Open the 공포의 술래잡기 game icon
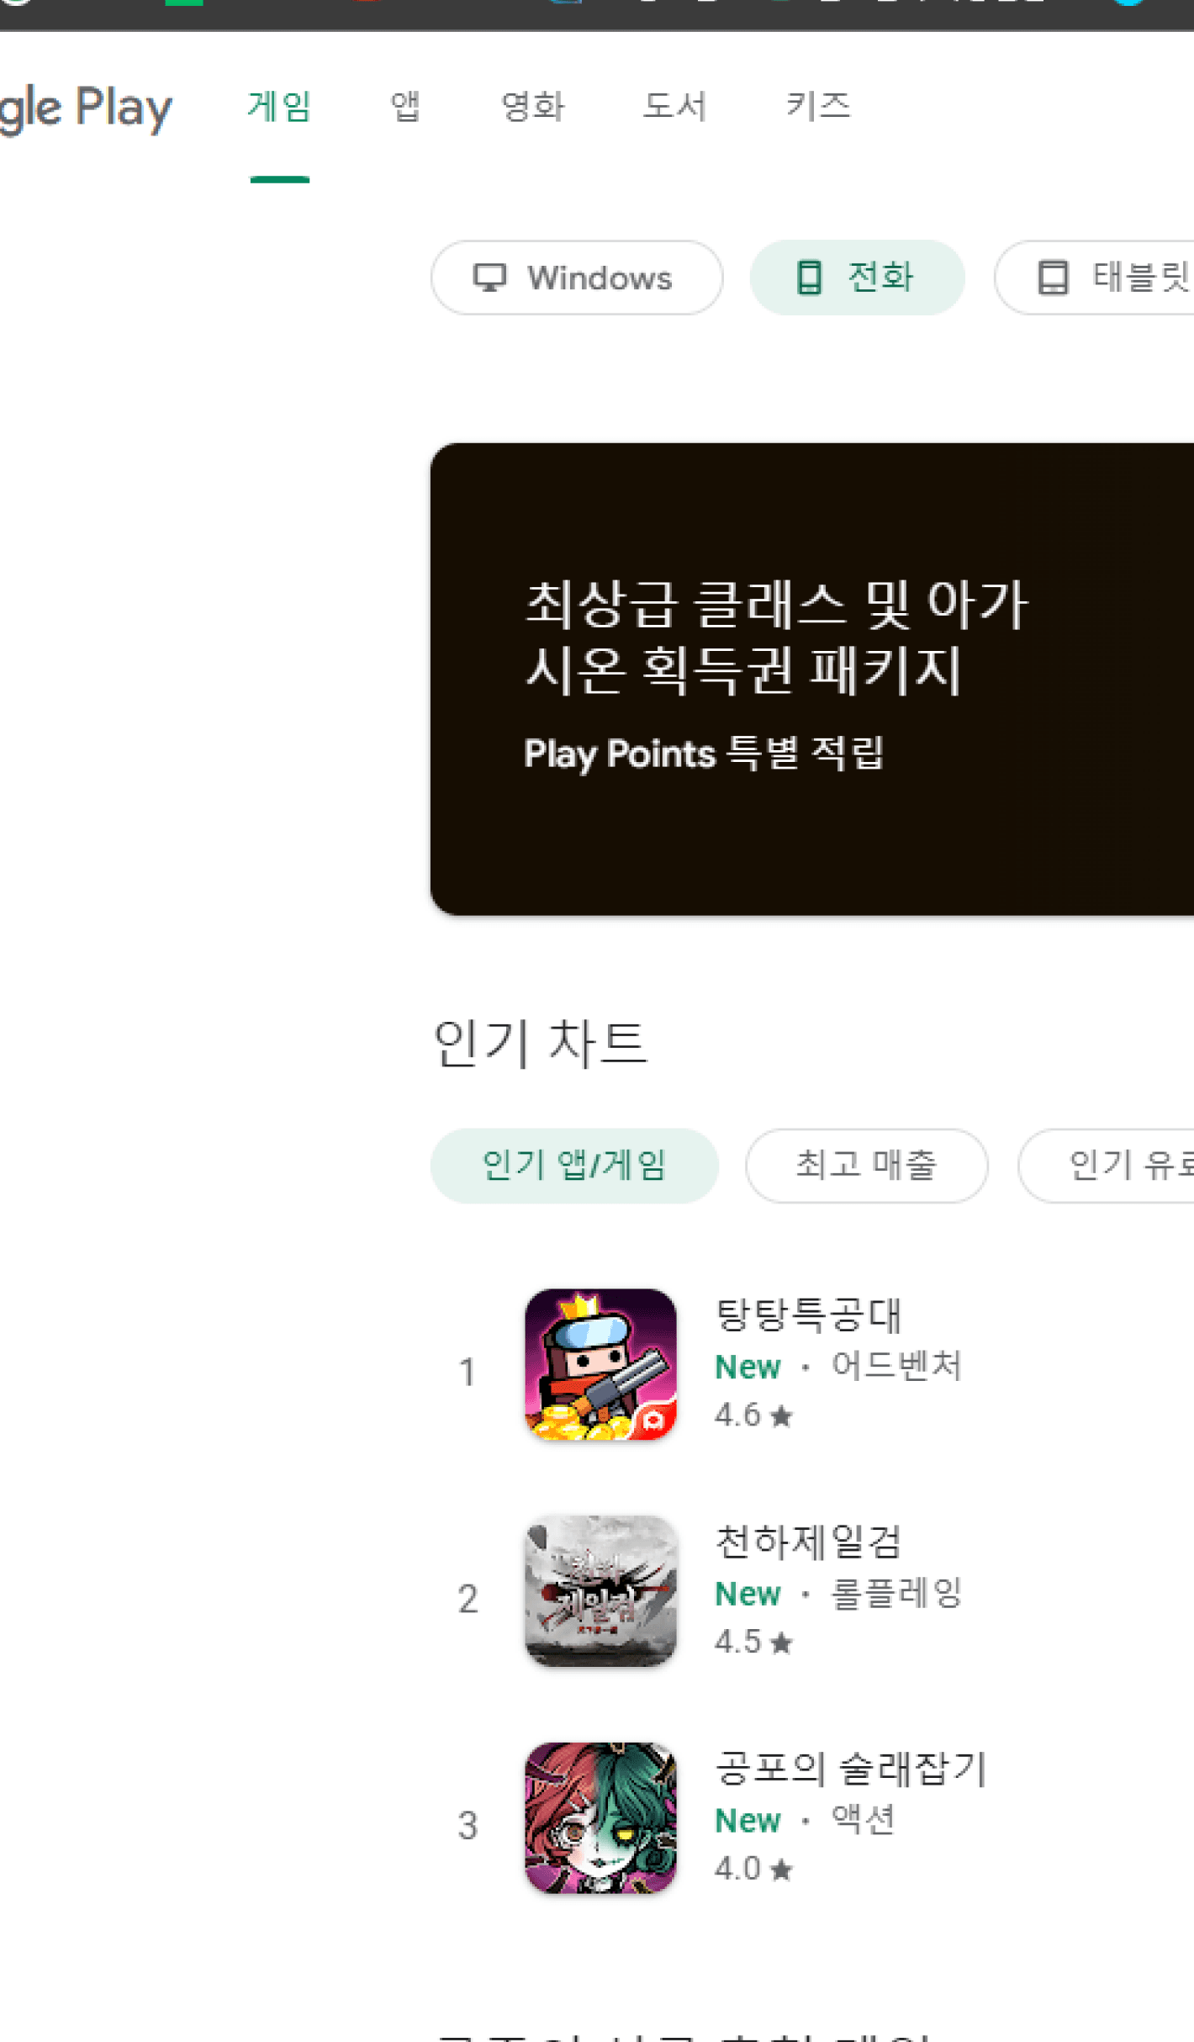Viewport: 1194px width, 2042px height. [x=600, y=1817]
